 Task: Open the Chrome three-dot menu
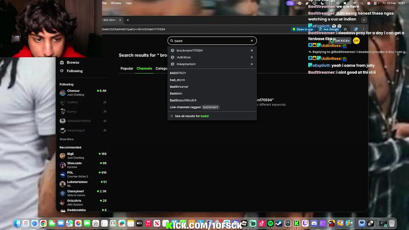pyautogui.click(x=363, y=29)
